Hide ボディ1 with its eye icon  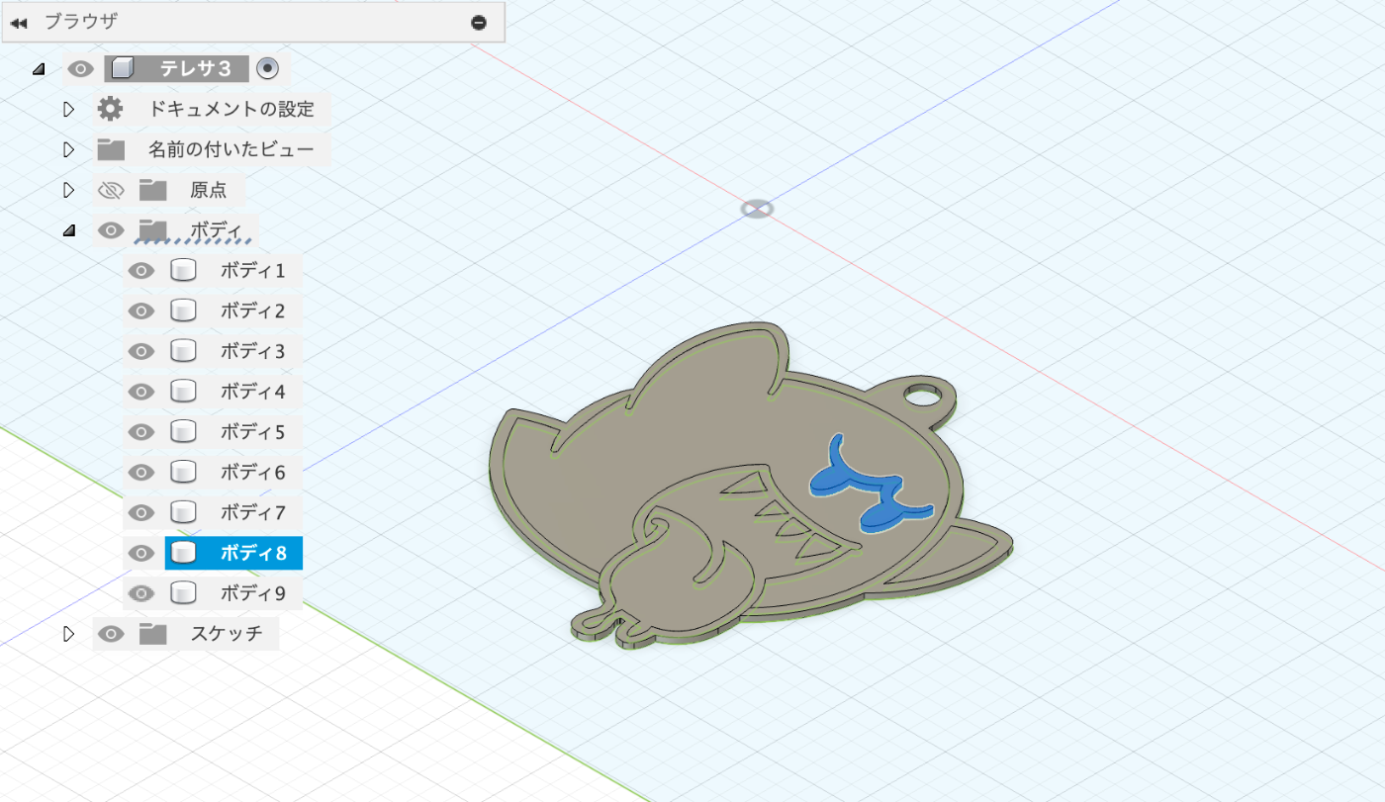pos(141,271)
